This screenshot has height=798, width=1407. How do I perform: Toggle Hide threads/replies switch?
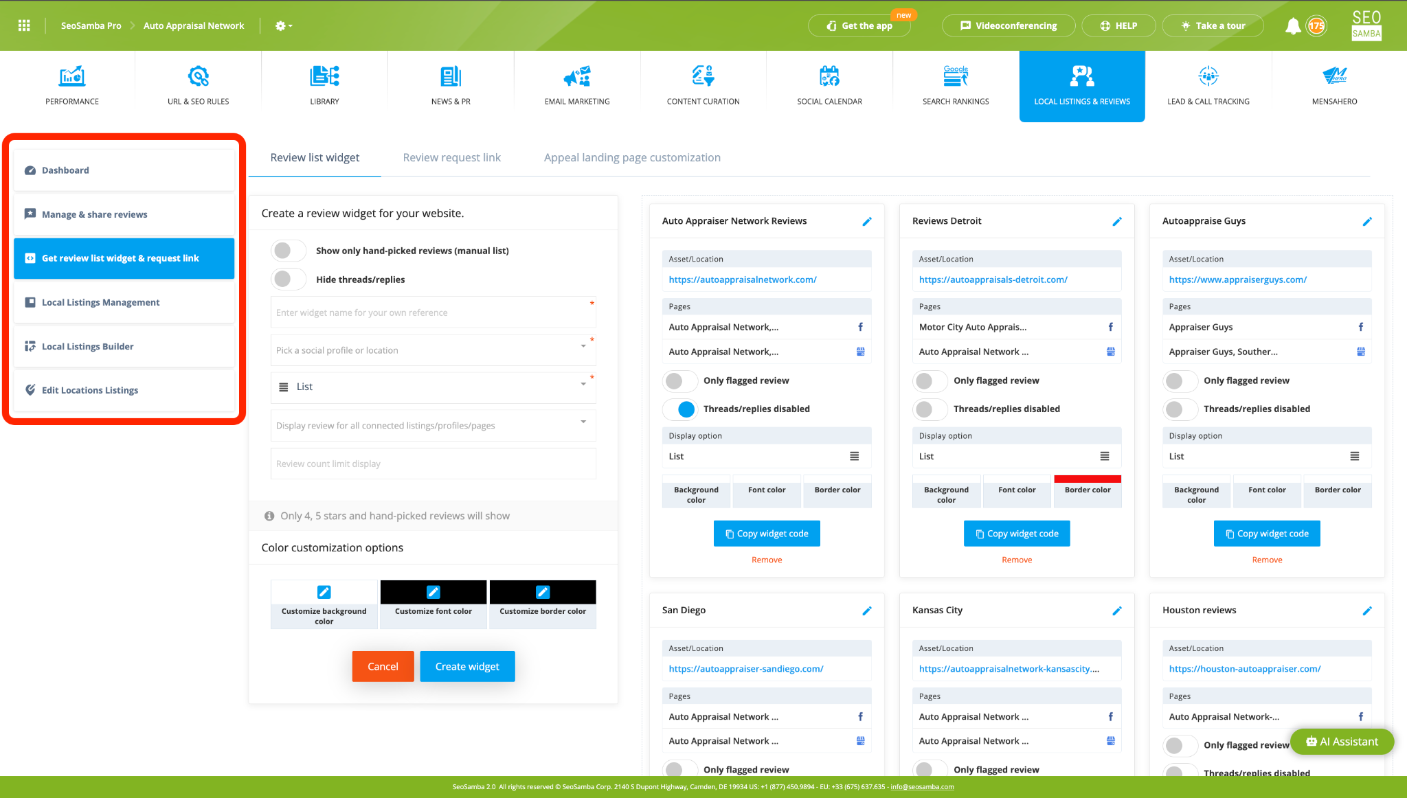pos(288,280)
